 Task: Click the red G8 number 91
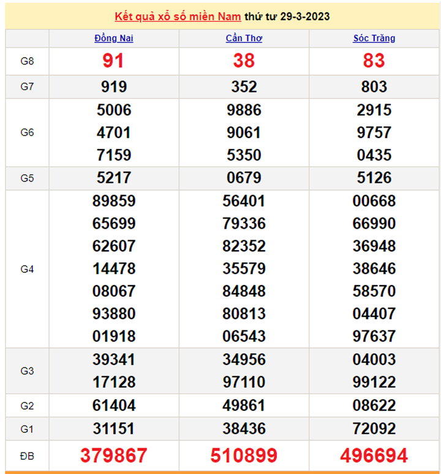click(x=114, y=61)
